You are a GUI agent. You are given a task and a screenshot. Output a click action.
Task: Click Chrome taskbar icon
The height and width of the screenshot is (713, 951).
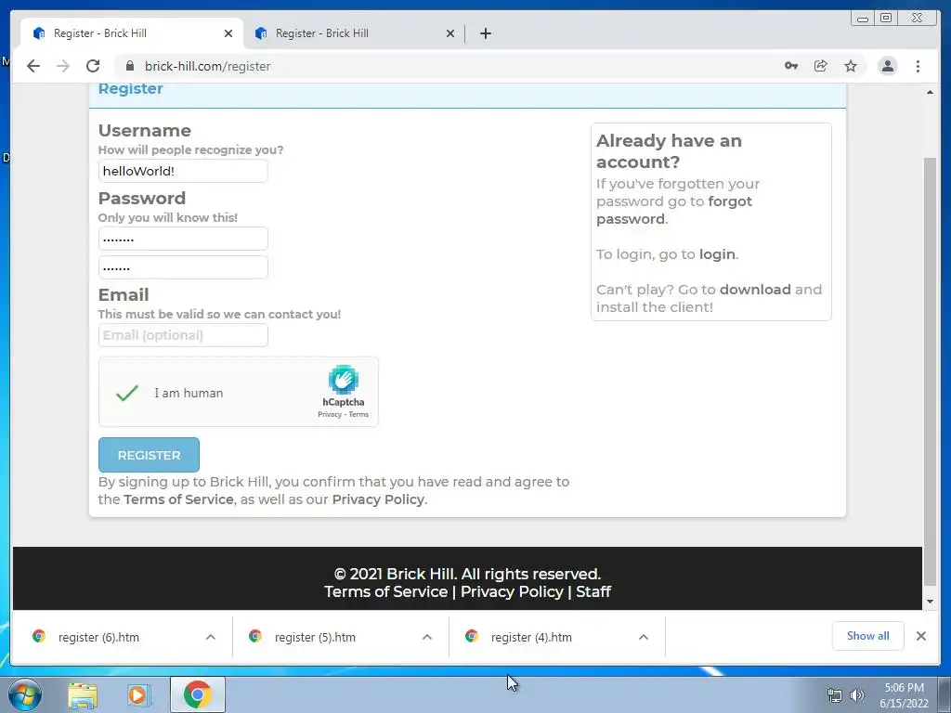pos(197,694)
